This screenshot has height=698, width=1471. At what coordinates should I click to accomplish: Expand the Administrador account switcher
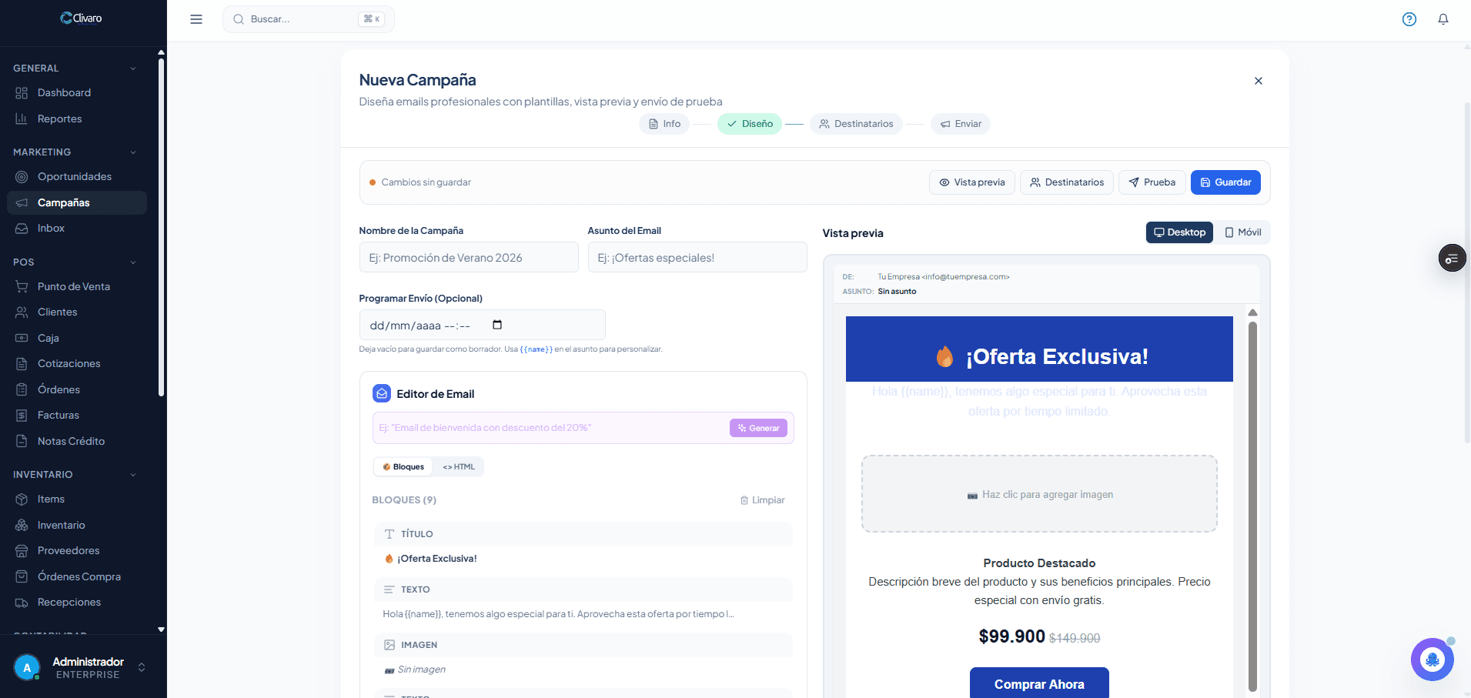(142, 667)
